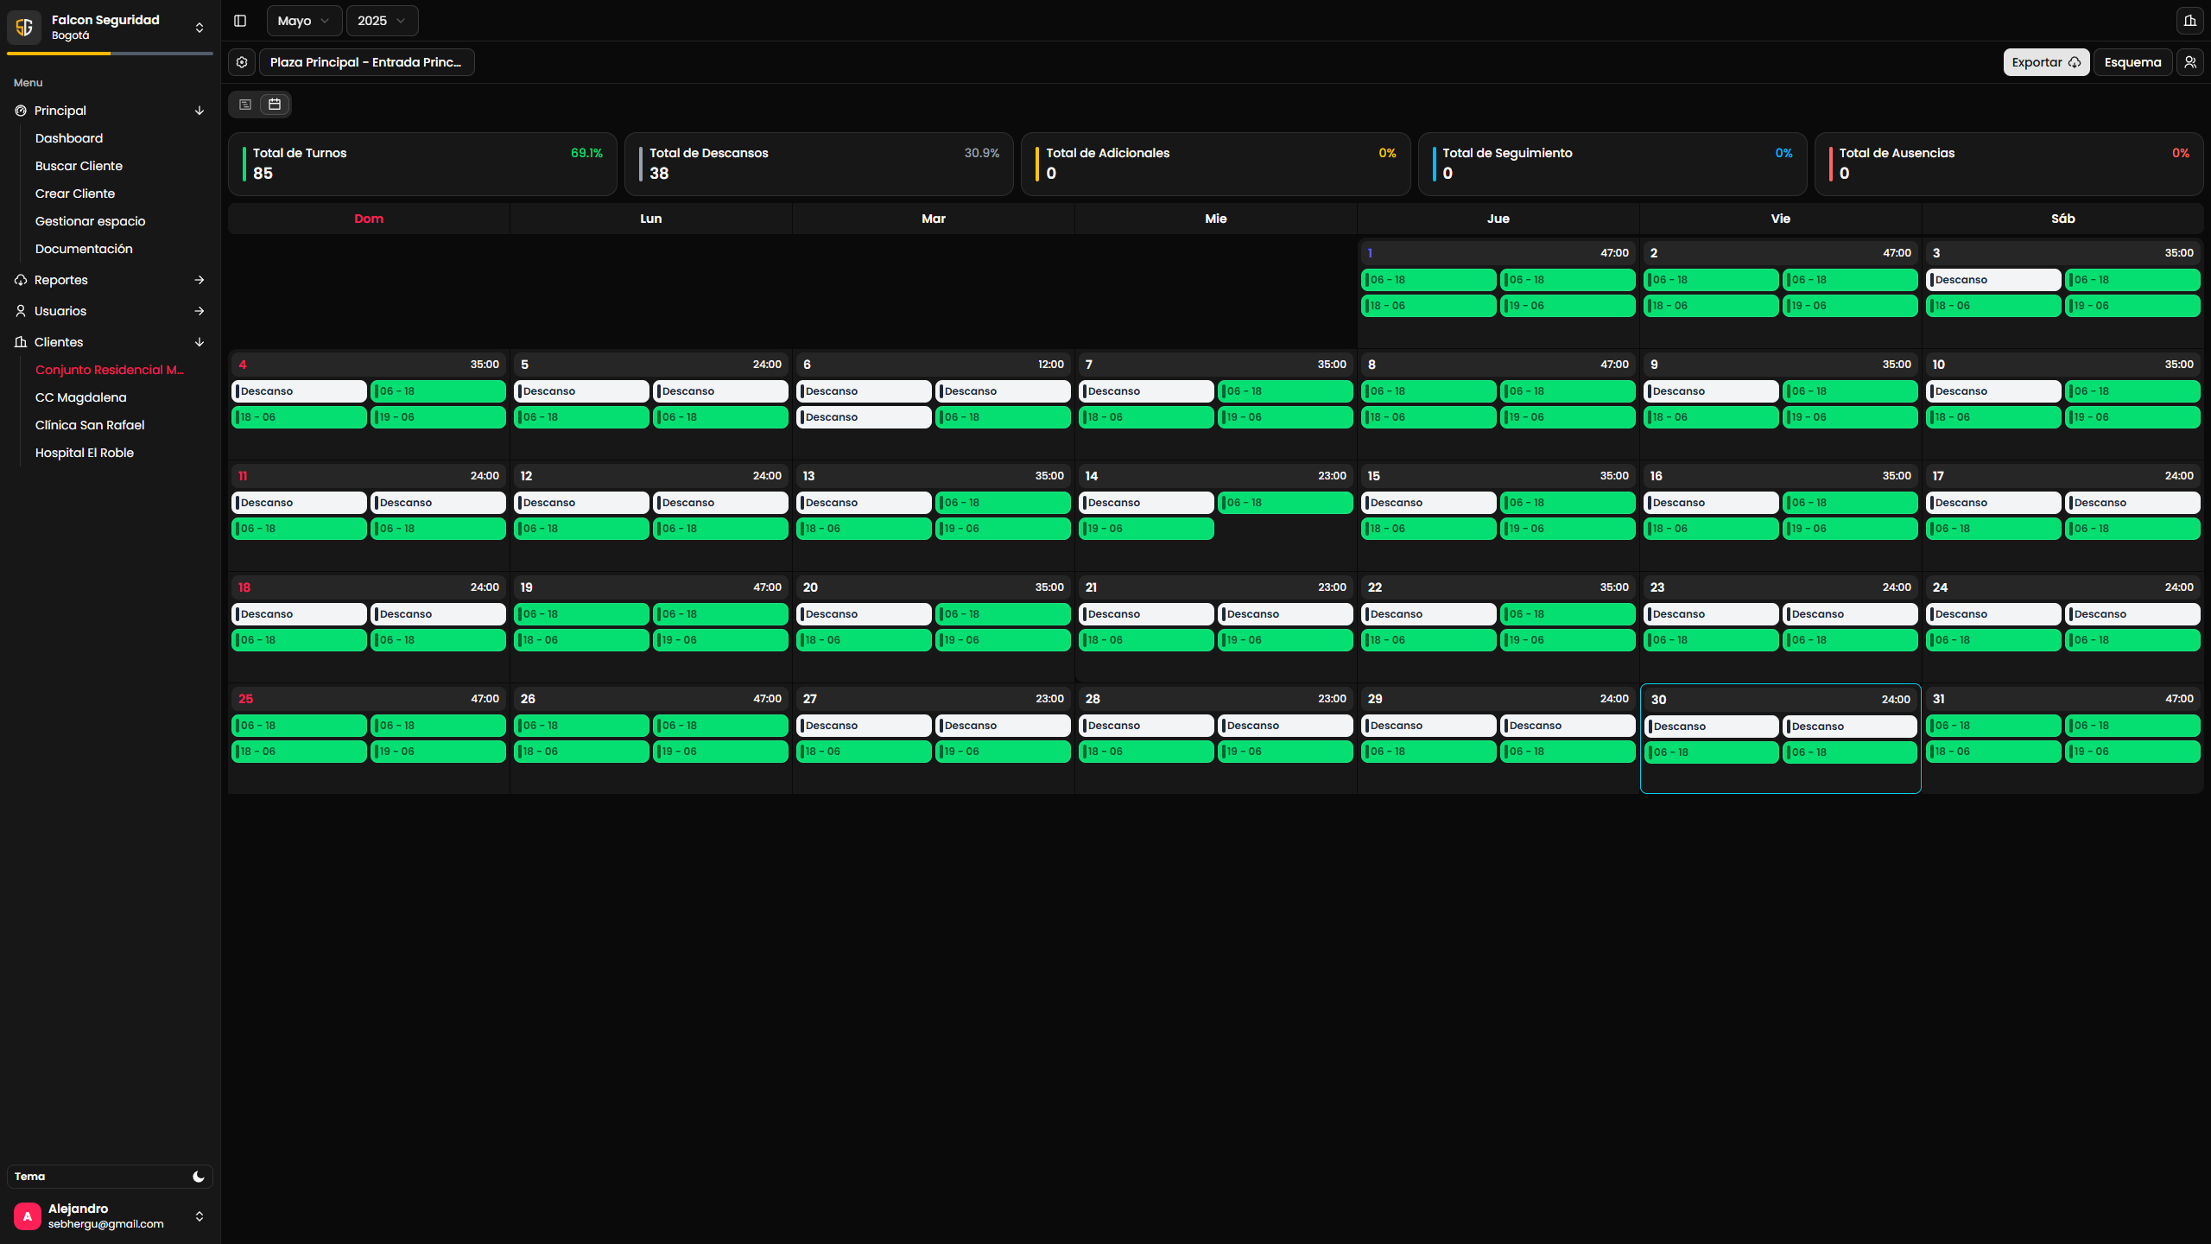Click the Dom column header
The height and width of the screenshot is (1244, 2211).
369,219
